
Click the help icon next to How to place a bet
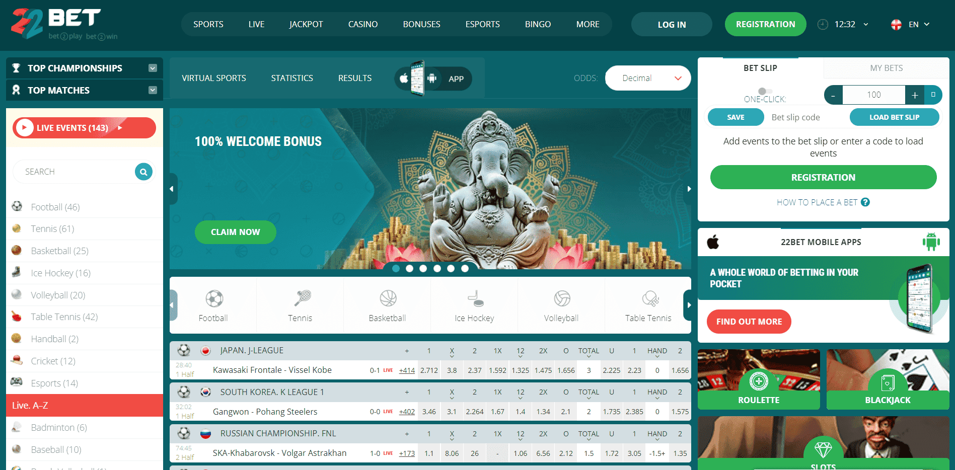865,202
